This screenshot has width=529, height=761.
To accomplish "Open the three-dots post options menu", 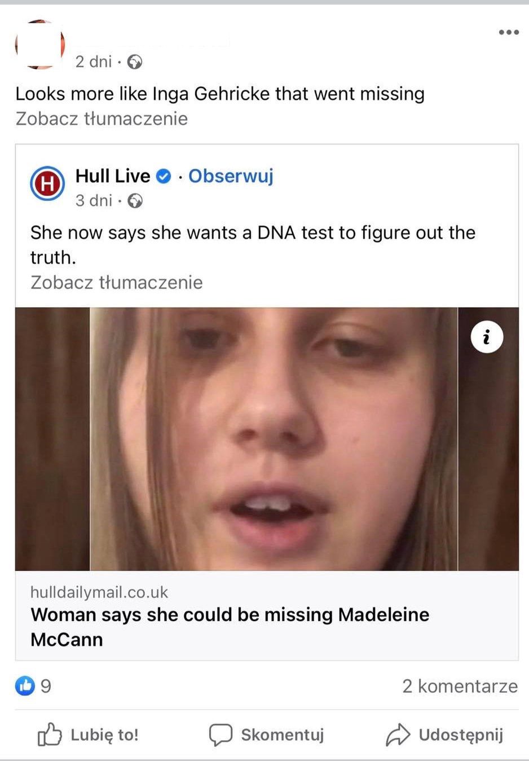I will [x=509, y=32].
